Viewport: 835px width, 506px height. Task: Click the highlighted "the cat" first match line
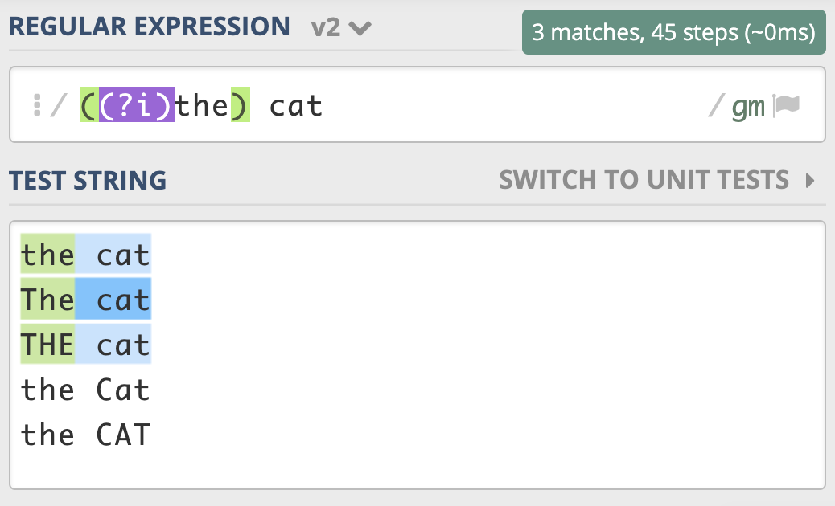point(85,255)
